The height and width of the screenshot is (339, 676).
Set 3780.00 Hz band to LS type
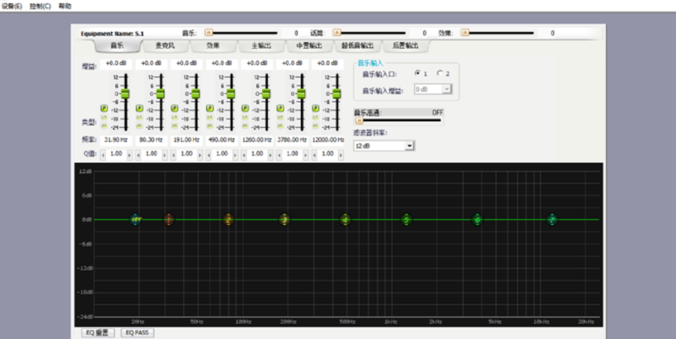click(x=281, y=117)
